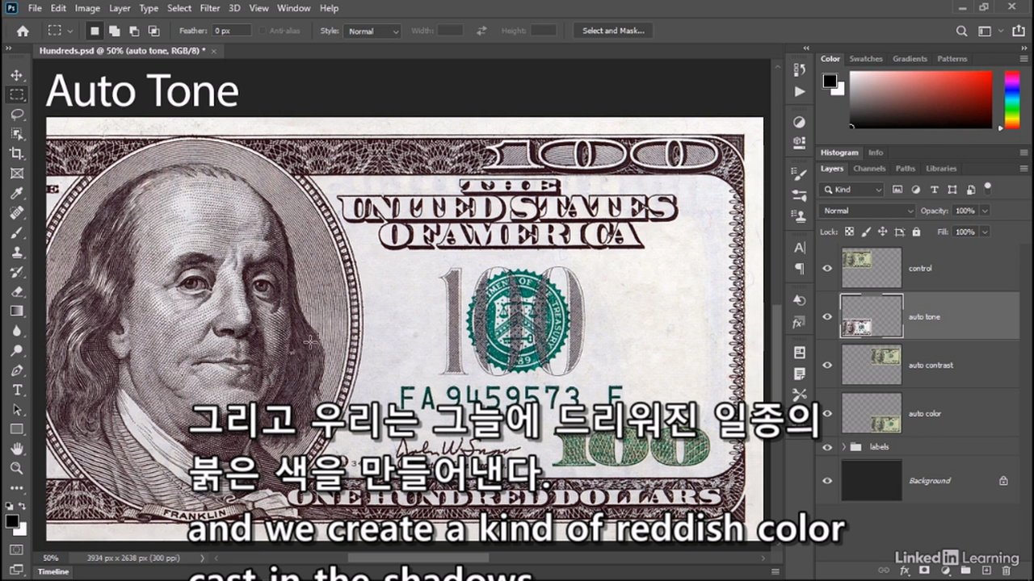
Task: Click the foreground color swatch in Color panel
Action: tap(829, 81)
